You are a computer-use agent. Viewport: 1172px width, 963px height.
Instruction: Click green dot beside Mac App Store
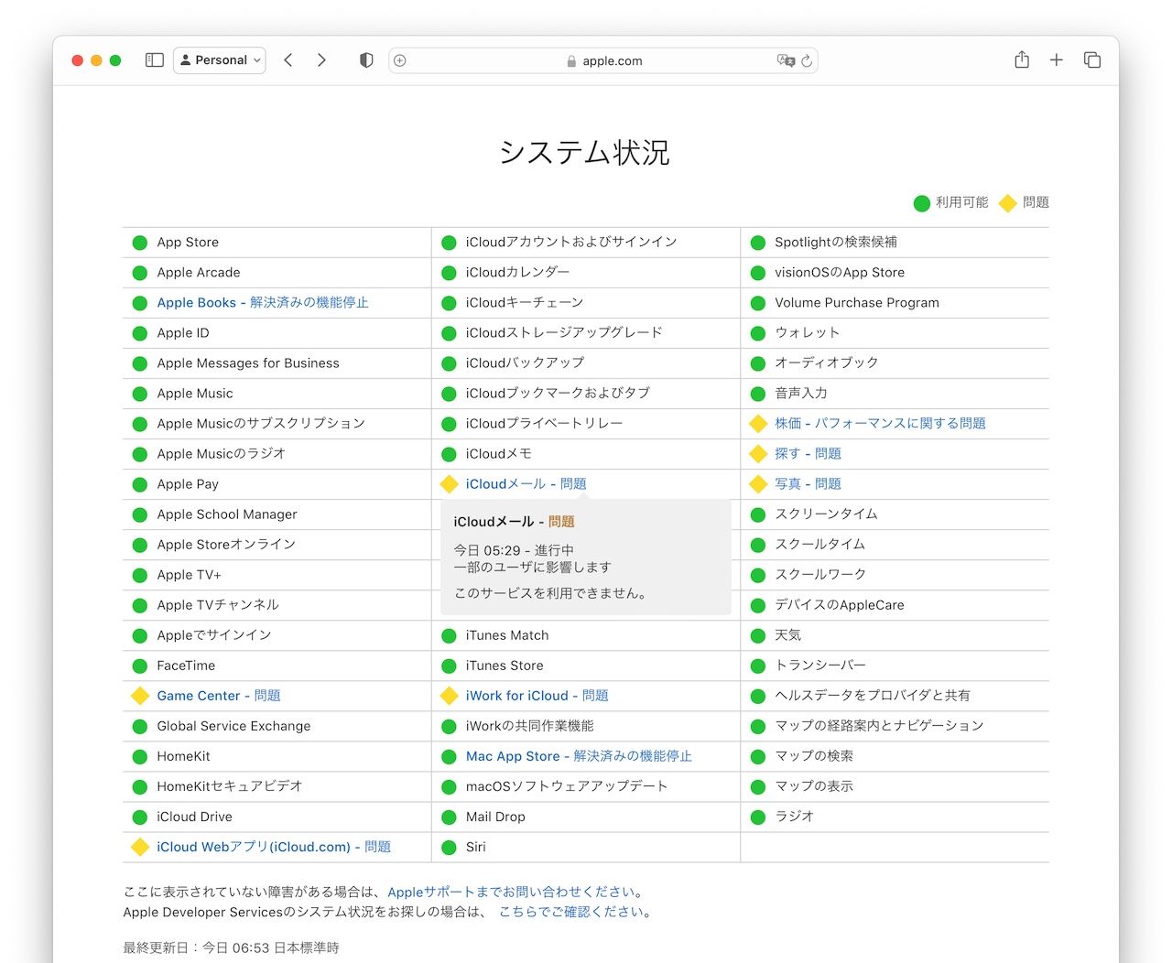[x=449, y=757]
